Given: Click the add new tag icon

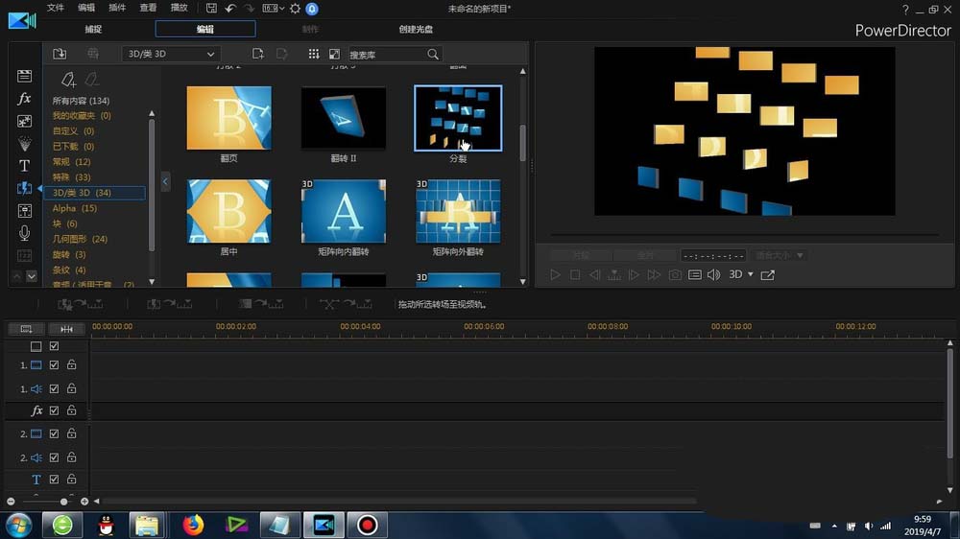Looking at the screenshot, I should pos(68,80).
